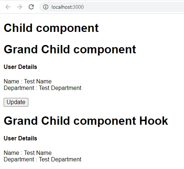Click User Details under the Hook heading
The height and width of the screenshot is (169, 184).
tap(20, 138)
